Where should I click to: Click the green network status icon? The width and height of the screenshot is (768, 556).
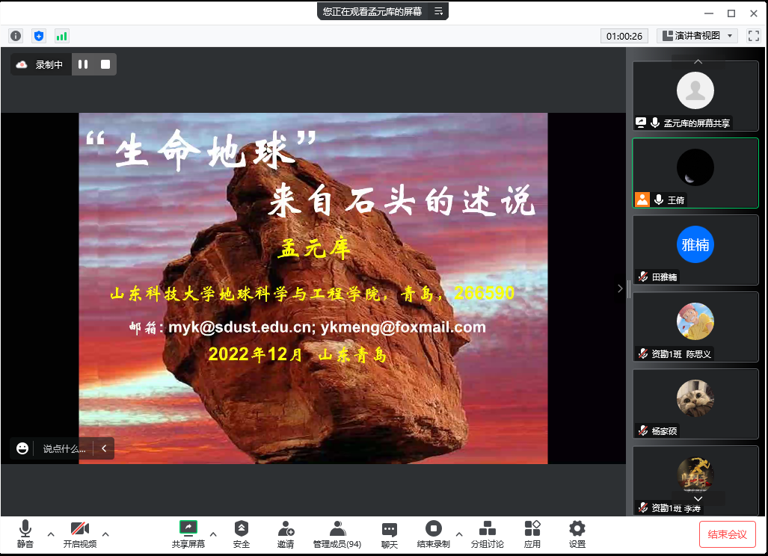[x=61, y=36]
